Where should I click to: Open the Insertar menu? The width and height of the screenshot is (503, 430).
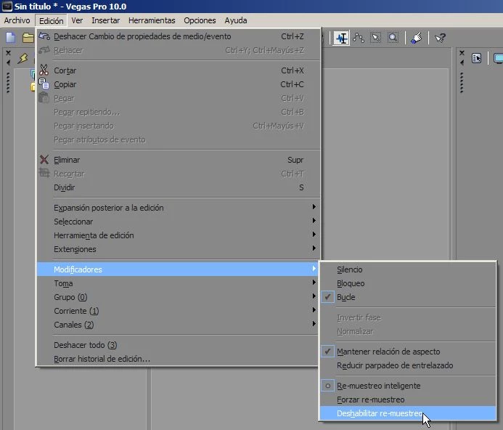tap(105, 20)
